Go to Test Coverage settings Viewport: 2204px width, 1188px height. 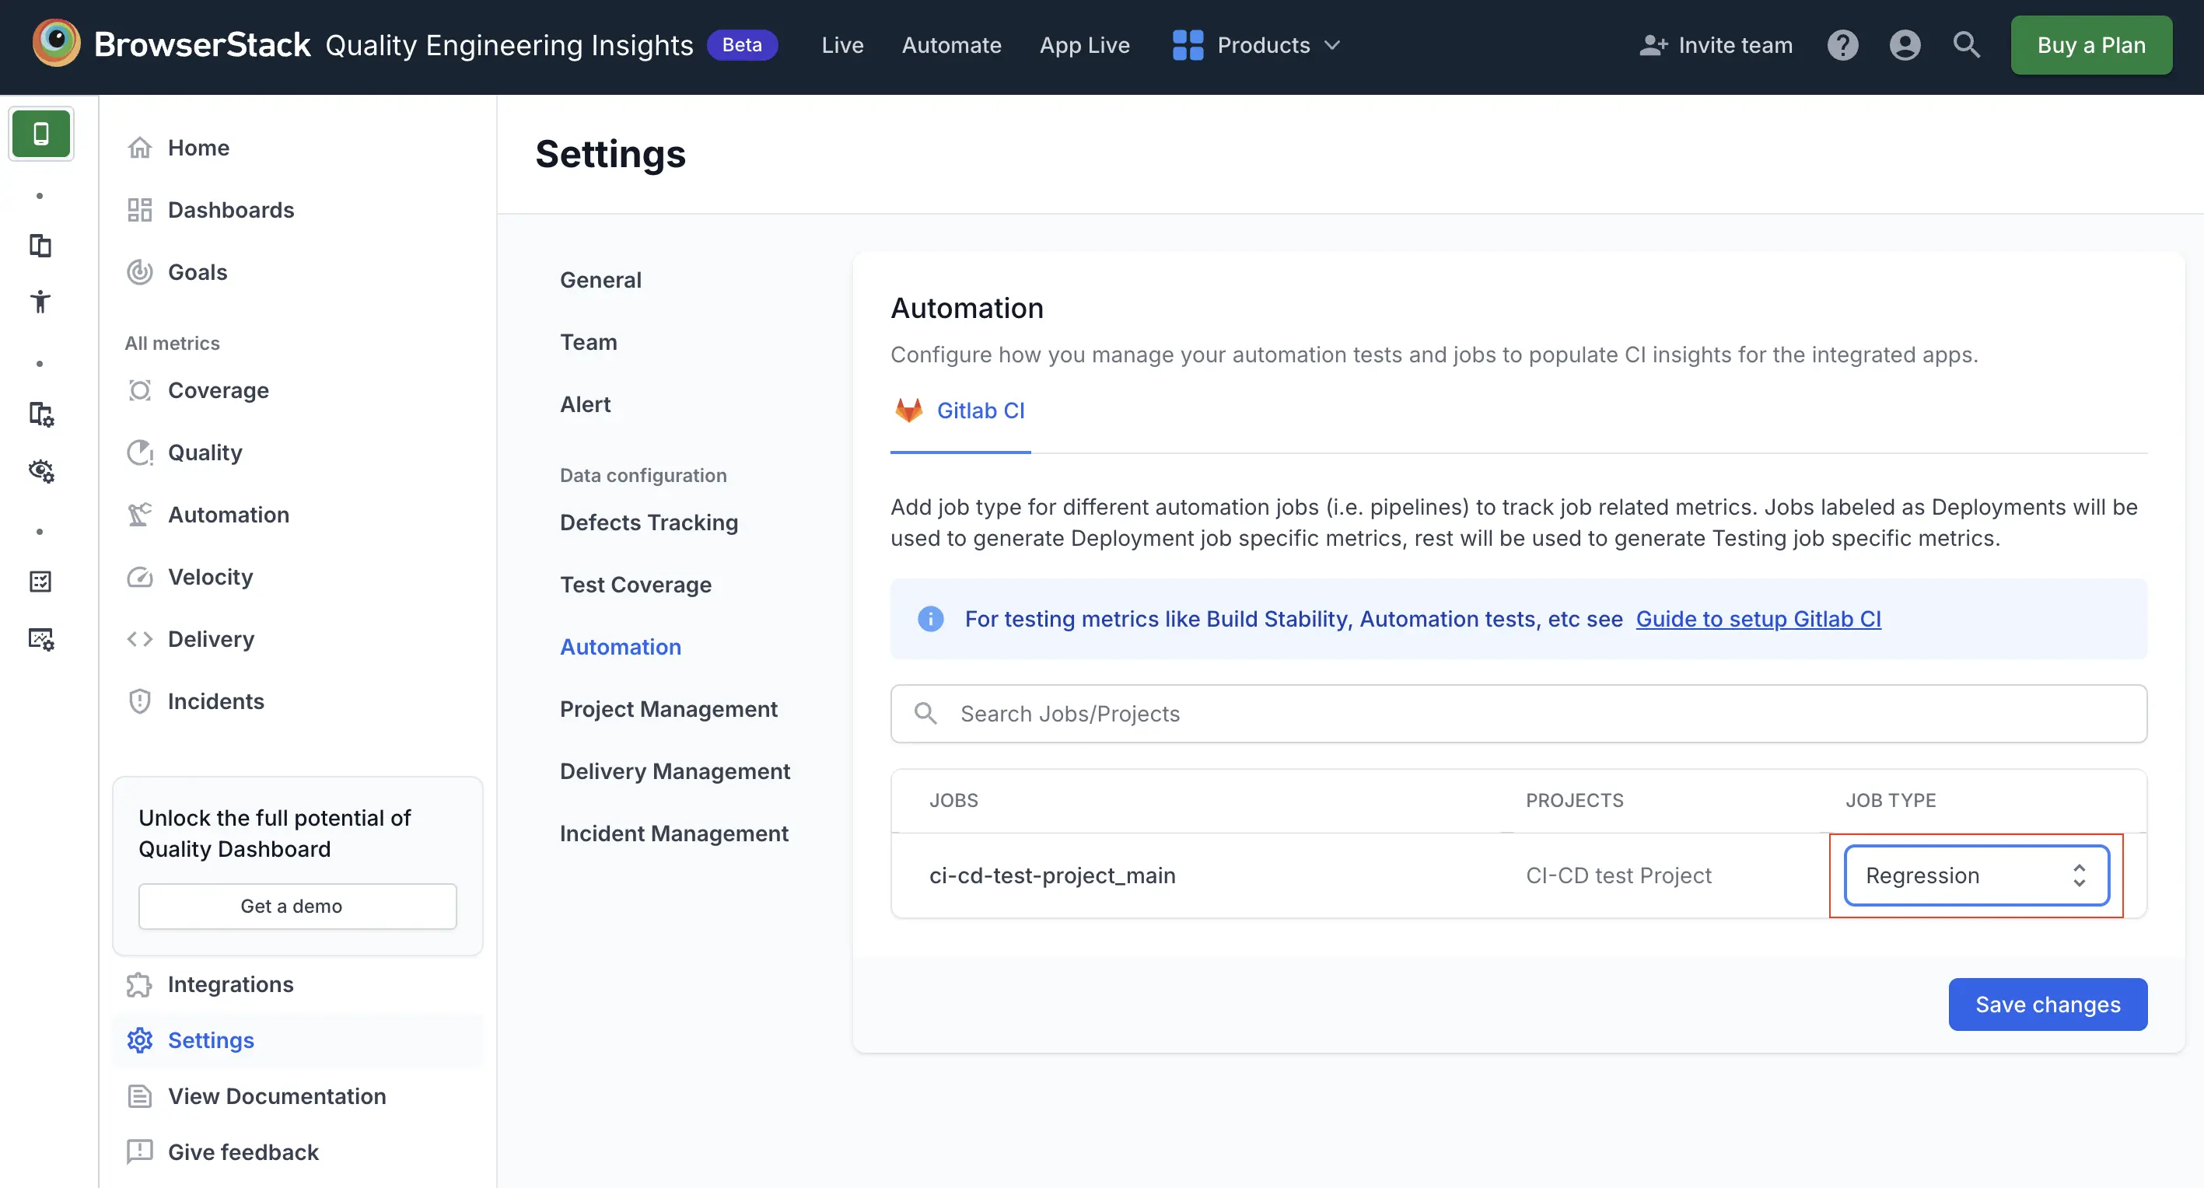(635, 585)
